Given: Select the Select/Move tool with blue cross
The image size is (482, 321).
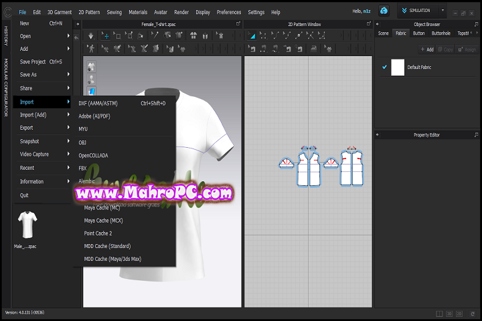Looking at the screenshot, I should pyautogui.click(x=106, y=36).
